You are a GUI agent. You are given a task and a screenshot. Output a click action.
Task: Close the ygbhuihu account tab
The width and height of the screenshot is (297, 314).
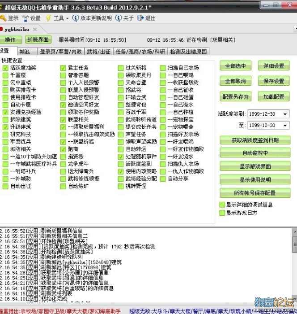tap(35, 30)
